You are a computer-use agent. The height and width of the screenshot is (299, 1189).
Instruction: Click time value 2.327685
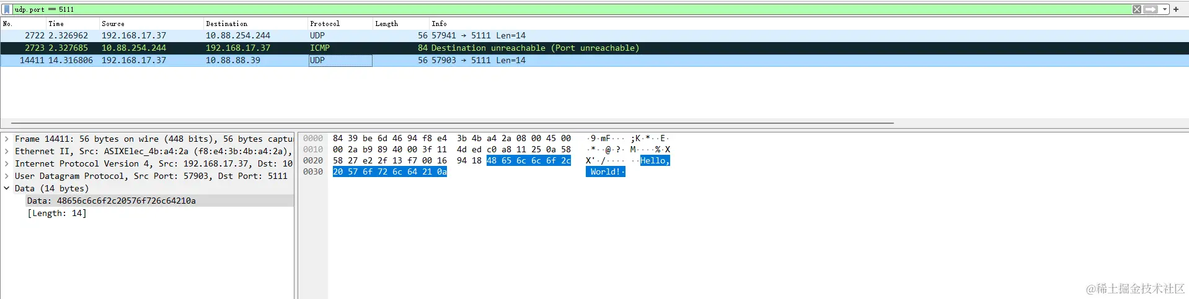[x=68, y=48]
